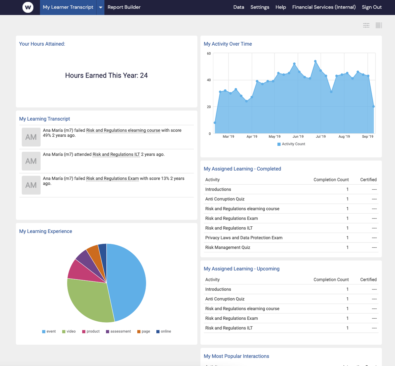Click the peak data point in July 2019
Image resolution: width=395 pixels, height=366 pixels.
coord(315,61)
